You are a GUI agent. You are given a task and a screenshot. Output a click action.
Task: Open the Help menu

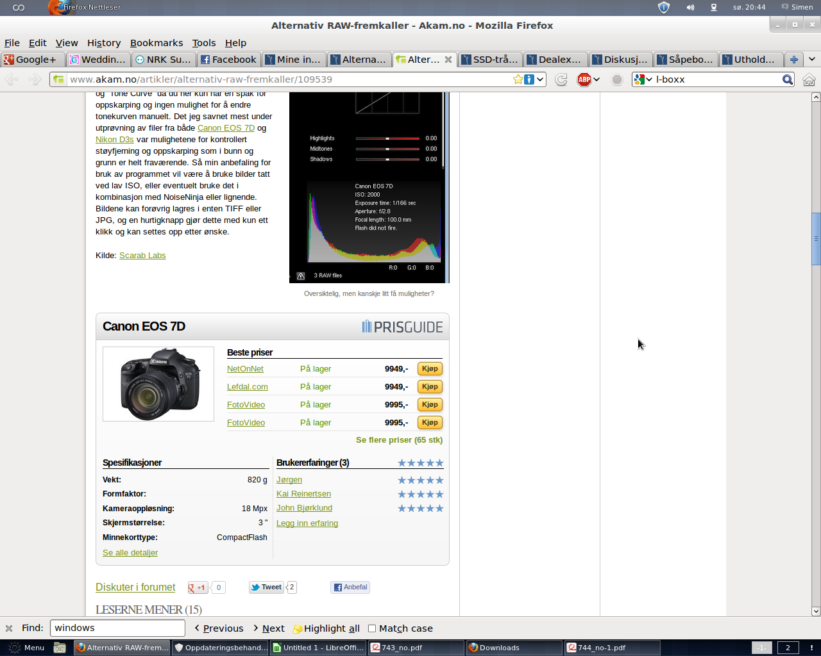235,43
